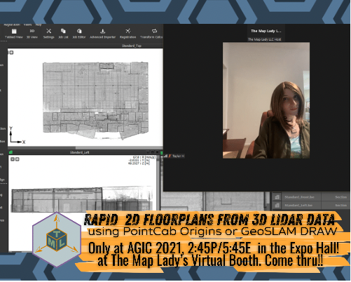Click the green icon on Standard_Left title bar
The width and height of the screenshot is (351, 282).
(x=11, y=152)
